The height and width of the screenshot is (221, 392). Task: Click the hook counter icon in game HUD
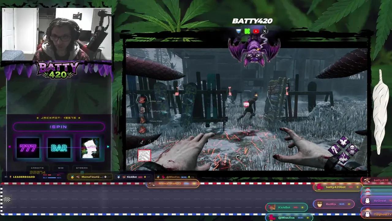pyautogui.click(x=142, y=142)
